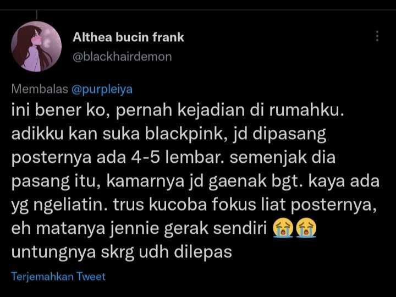
Task: Click the second crying face emoji
Action: 306,228
